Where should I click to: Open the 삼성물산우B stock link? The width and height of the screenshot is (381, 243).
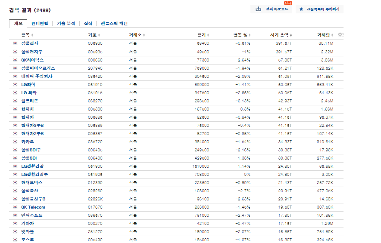(33, 199)
